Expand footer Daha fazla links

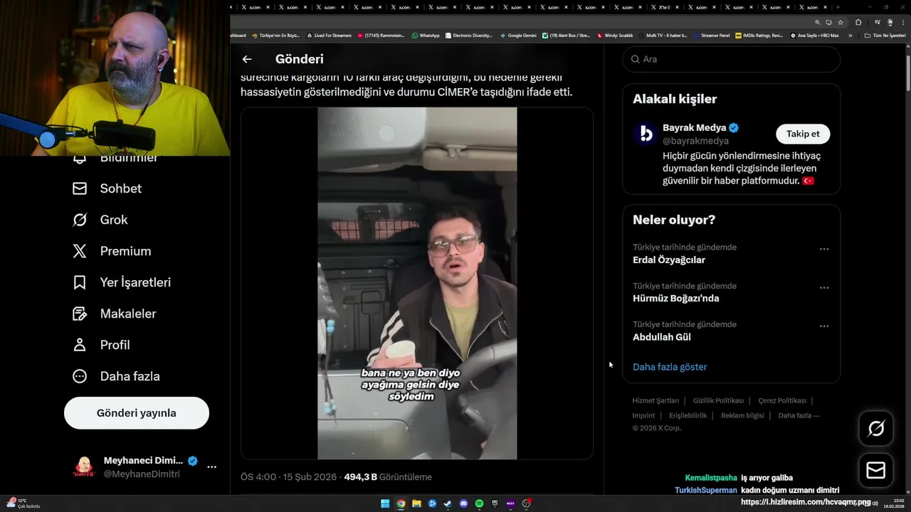799,415
